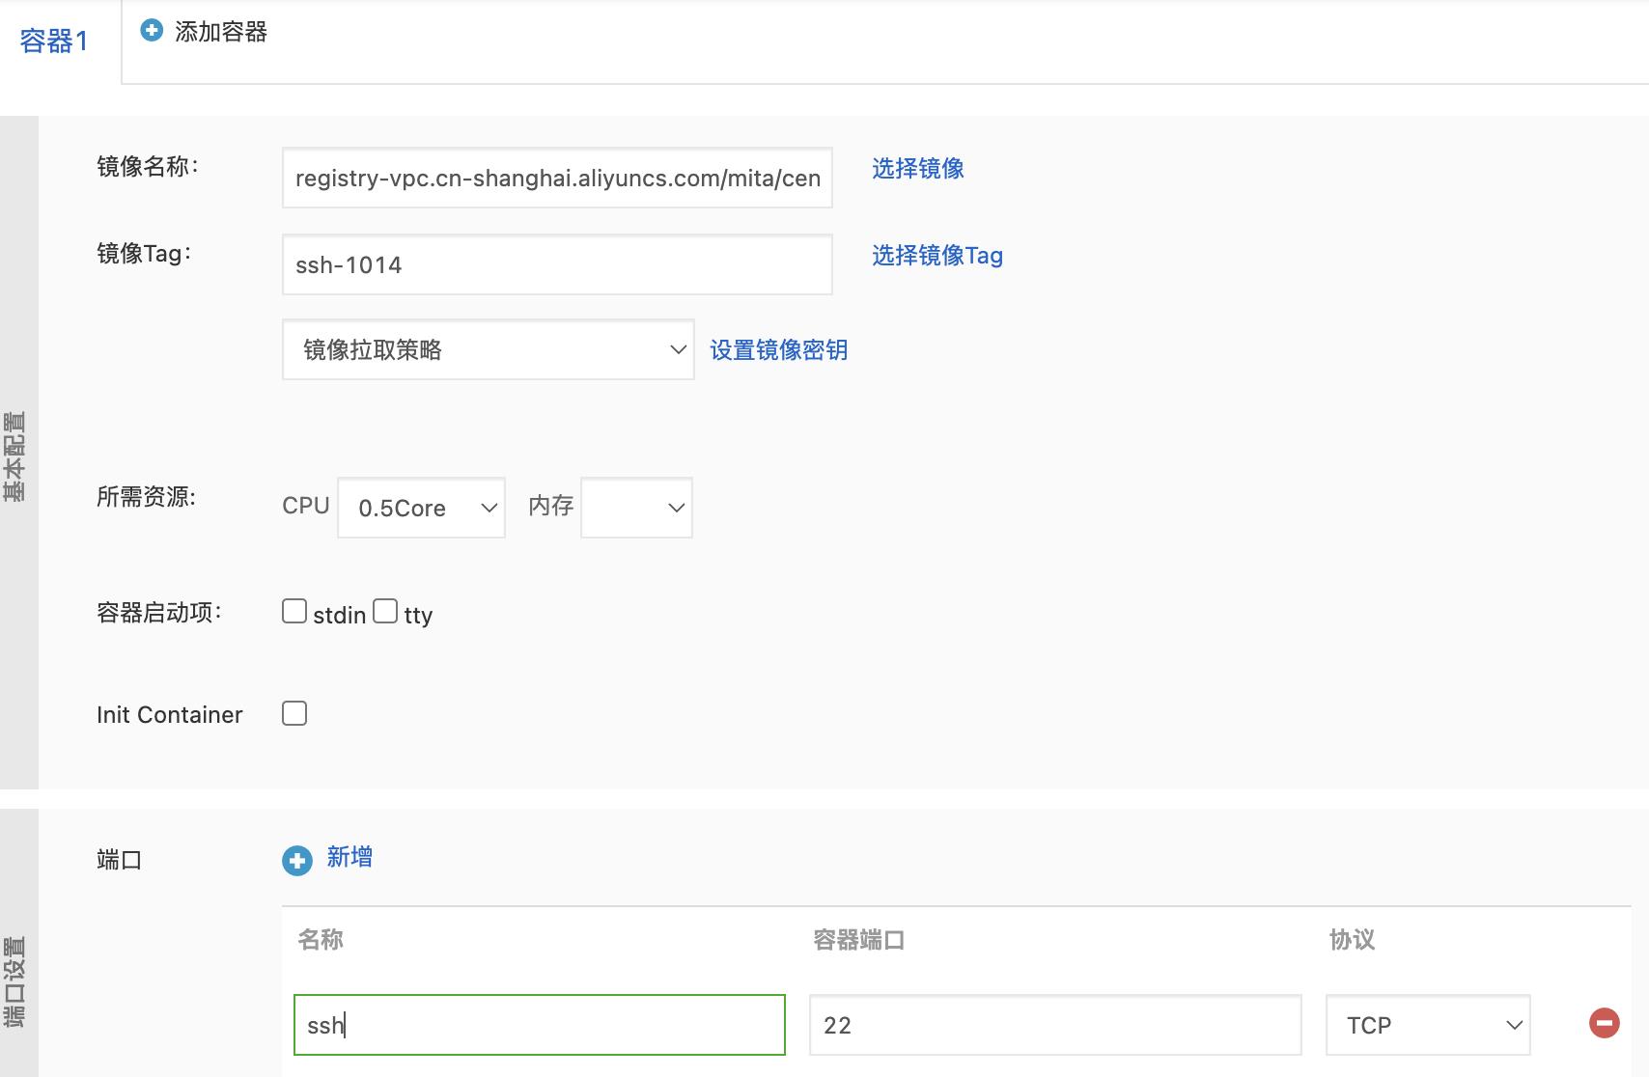The image size is (1649, 1077).
Task: Open the CPU 0.5Core dropdown
Action: coord(422,508)
